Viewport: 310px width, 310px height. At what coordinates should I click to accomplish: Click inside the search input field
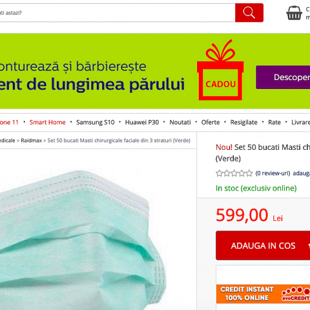pyautogui.click(x=118, y=13)
